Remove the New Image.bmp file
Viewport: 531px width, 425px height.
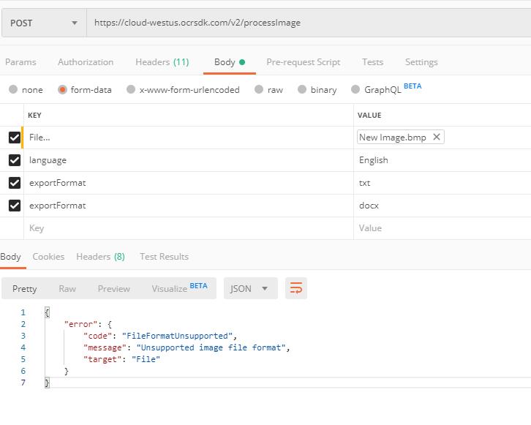coord(437,137)
